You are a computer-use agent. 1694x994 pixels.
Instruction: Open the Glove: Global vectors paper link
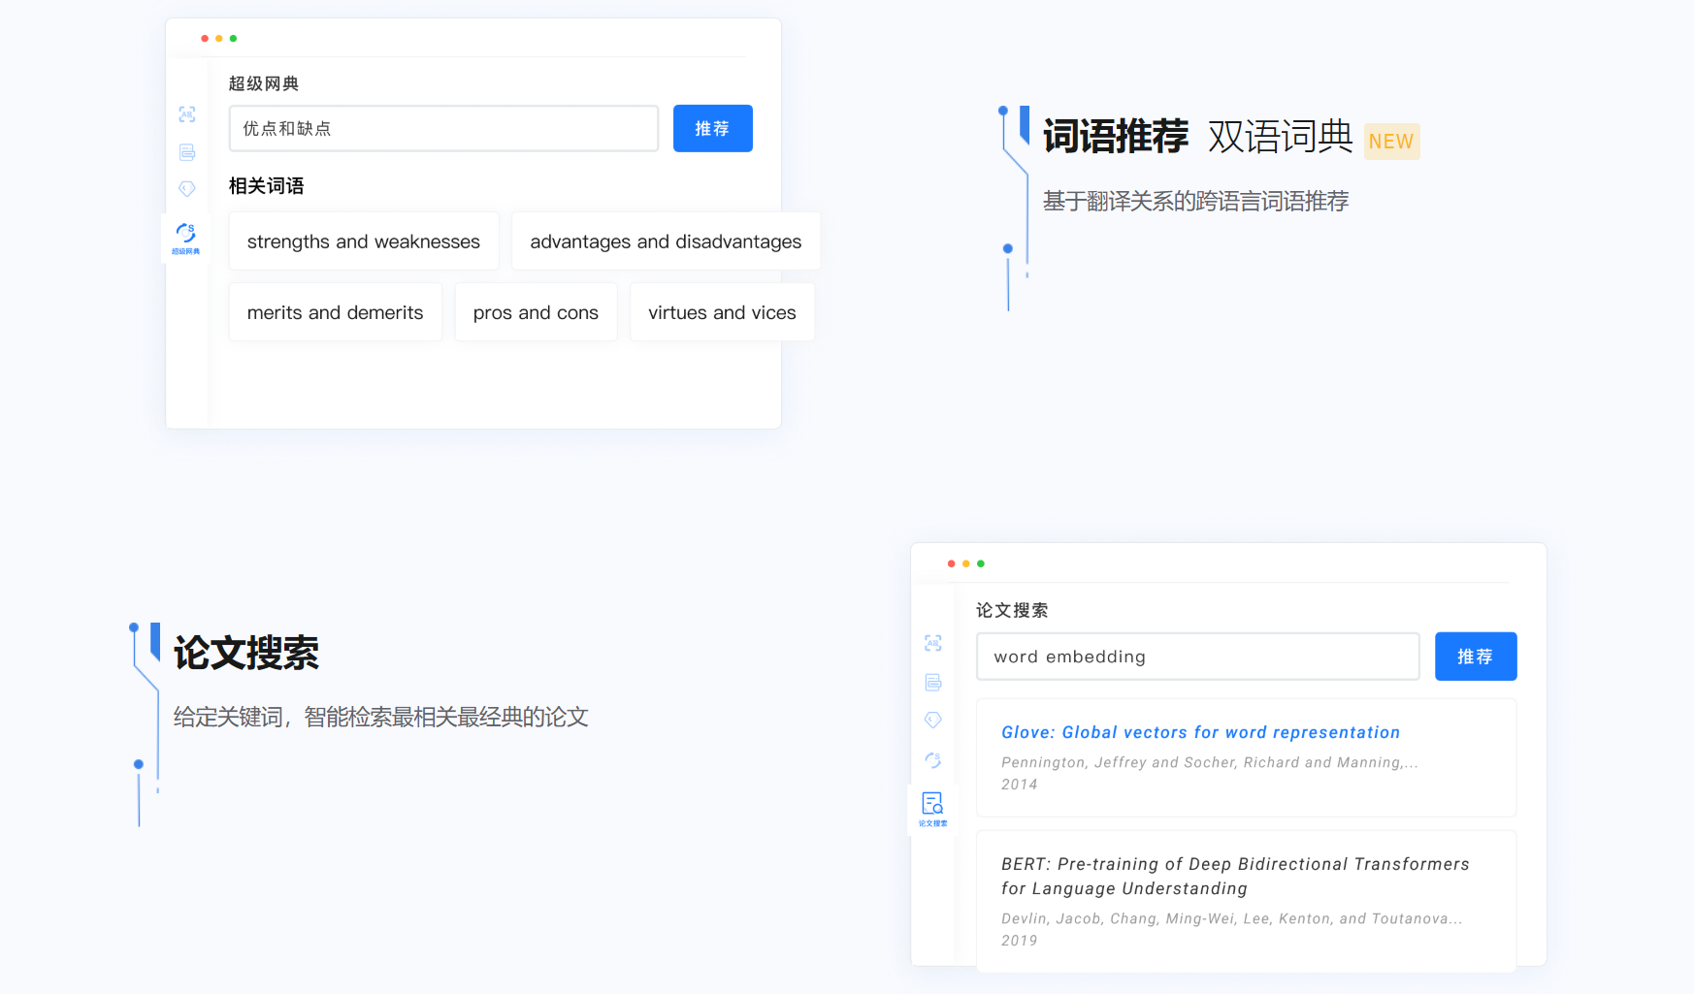(x=1200, y=732)
